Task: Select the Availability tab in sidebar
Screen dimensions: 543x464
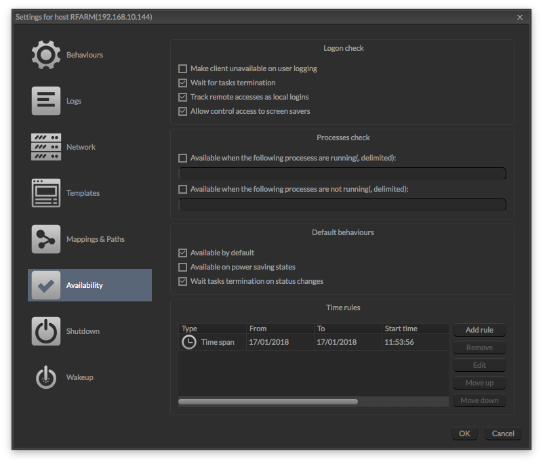Action: pos(89,285)
